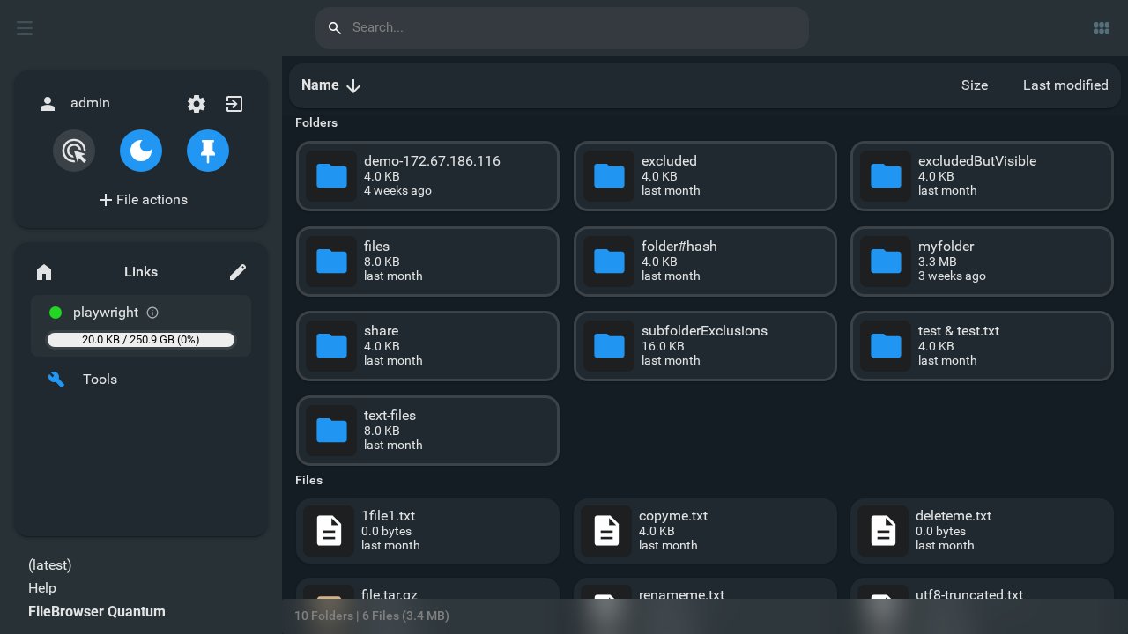Click the subfolderExclusions folder name
The image size is (1128, 634).
coord(704,331)
